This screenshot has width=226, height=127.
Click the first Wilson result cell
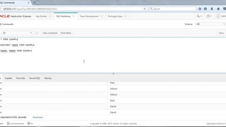pyautogui.click(x=114, y=89)
